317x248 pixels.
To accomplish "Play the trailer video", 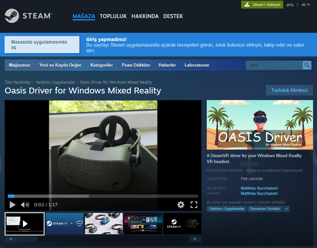I will click(12, 205).
